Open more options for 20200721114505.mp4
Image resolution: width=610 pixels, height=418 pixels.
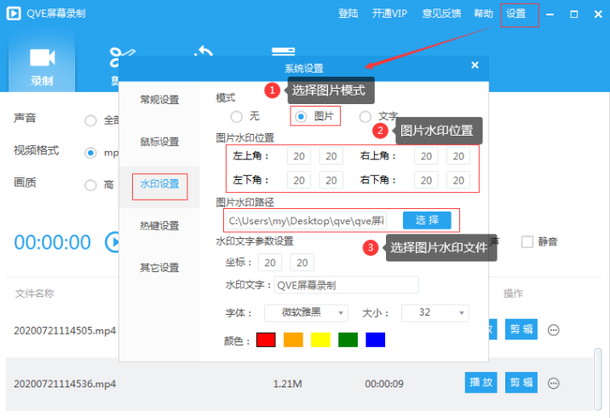tap(553, 330)
